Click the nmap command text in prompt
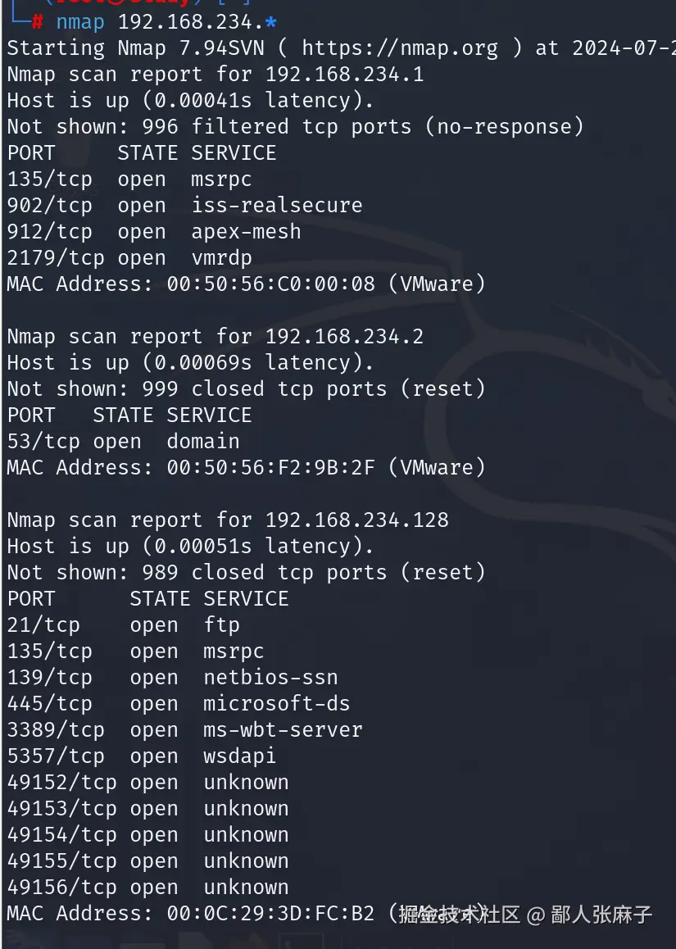This screenshot has height=949, width=676. coord(80,22)
